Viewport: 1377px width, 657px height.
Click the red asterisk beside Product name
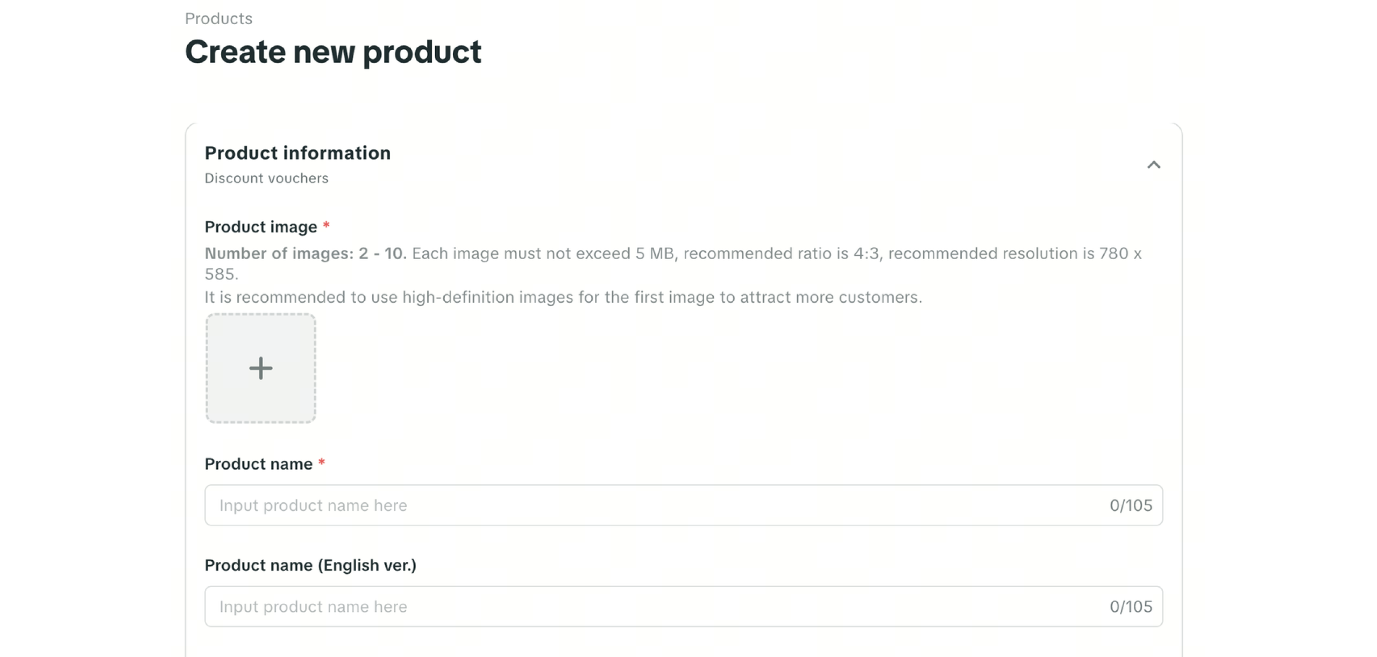coord(322,463)
